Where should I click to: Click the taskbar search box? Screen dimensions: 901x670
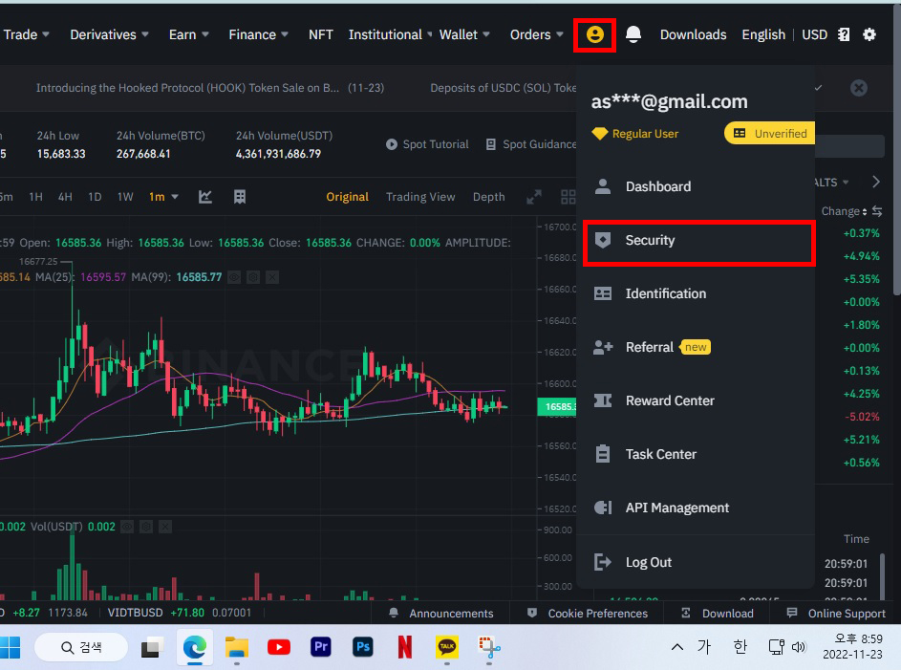point(81,648)
